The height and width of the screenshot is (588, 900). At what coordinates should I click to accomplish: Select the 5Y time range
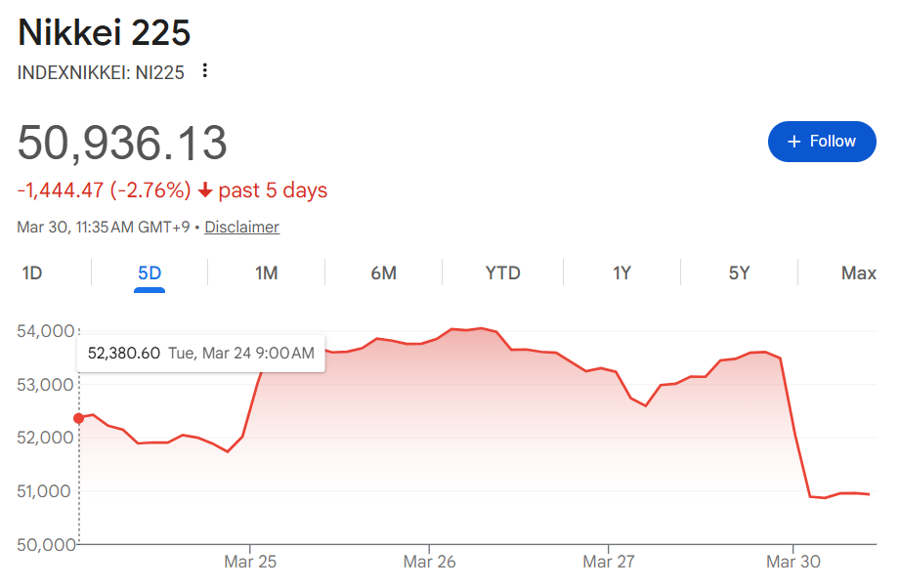(x=739, y=273)
